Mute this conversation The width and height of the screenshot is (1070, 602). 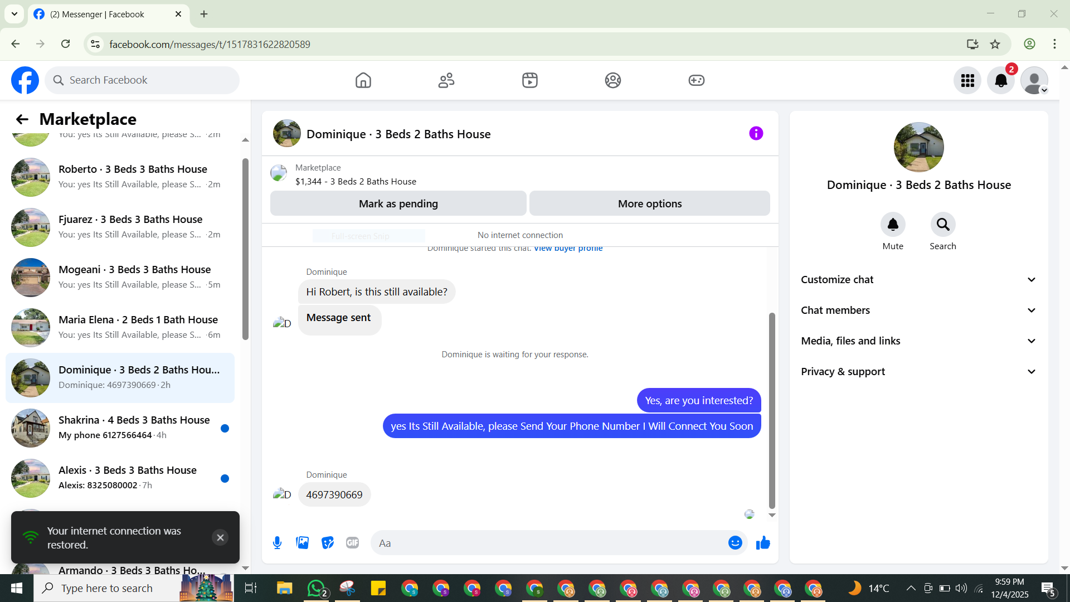coord(892,225)
